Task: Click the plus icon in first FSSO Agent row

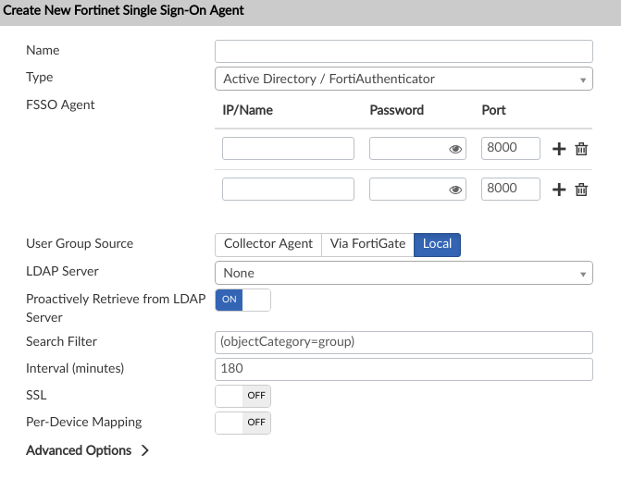Action: pyautogui.click(x=559, y=149)
